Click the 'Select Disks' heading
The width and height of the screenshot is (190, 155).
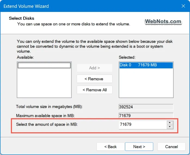pyautogui.click(x=21, y=18)
